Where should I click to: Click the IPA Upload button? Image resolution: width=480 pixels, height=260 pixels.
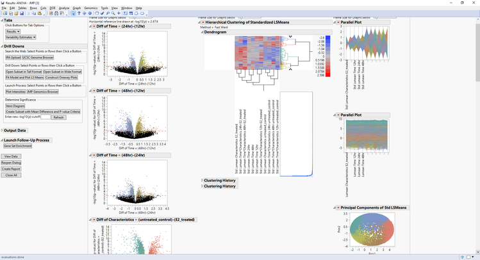coord(13,58)
